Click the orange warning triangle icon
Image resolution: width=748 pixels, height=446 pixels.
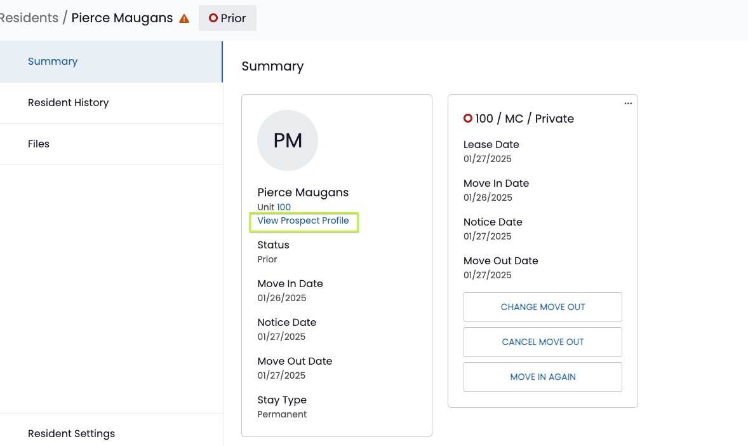point(184,18)
